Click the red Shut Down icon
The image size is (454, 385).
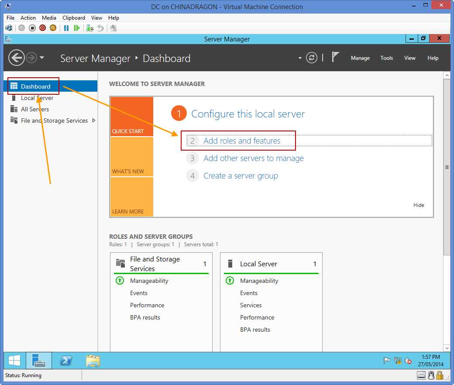click(x=43, y=28)
